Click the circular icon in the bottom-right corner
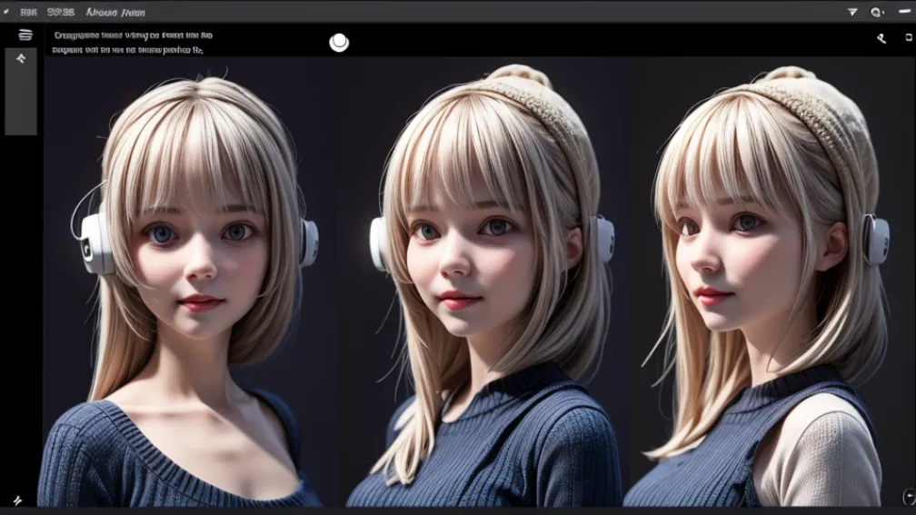Viewport: 916px width, 515px height. pos(909,495)
